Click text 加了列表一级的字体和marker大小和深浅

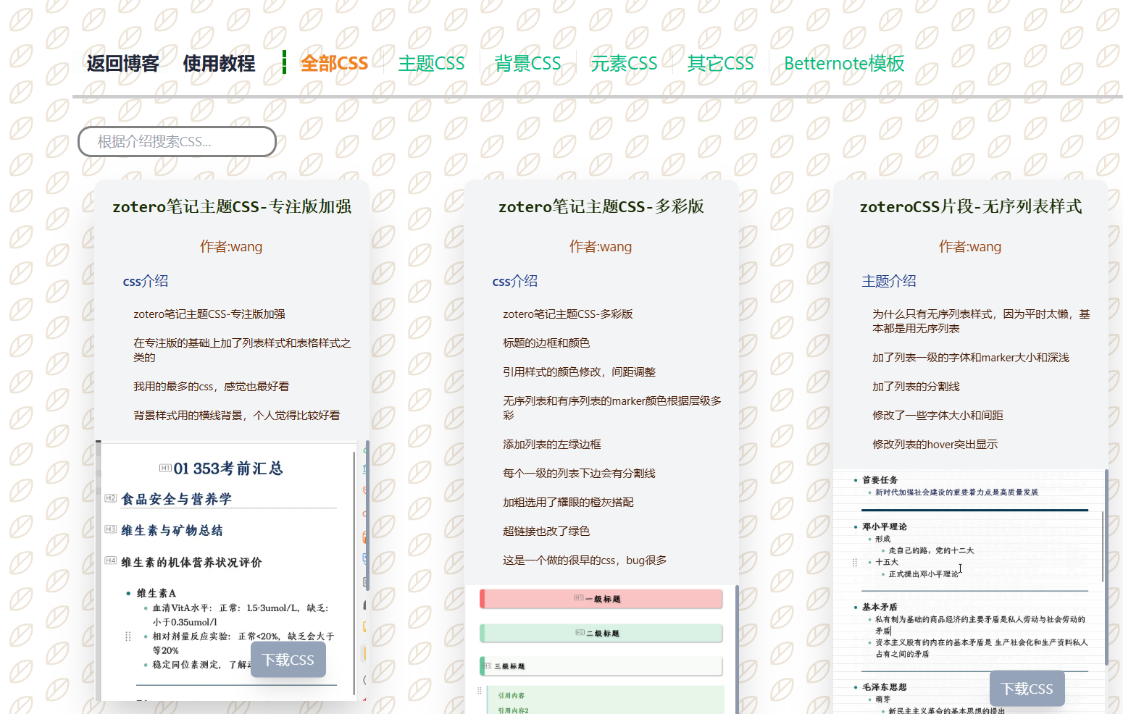[x=971, y=358]
